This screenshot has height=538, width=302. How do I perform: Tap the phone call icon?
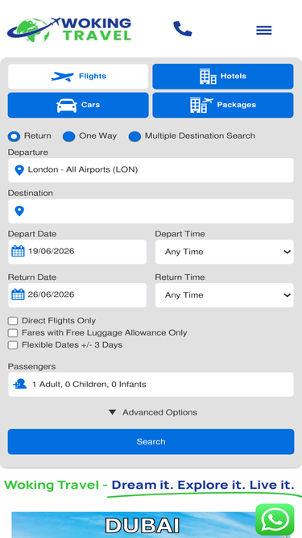(x=183, y=29)
